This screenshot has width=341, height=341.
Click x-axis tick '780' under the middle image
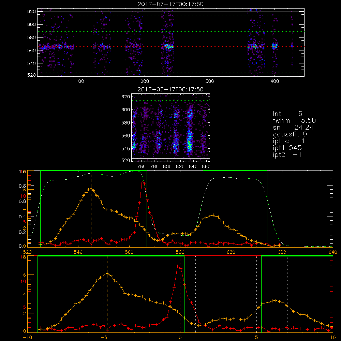[x=154, y=167]
